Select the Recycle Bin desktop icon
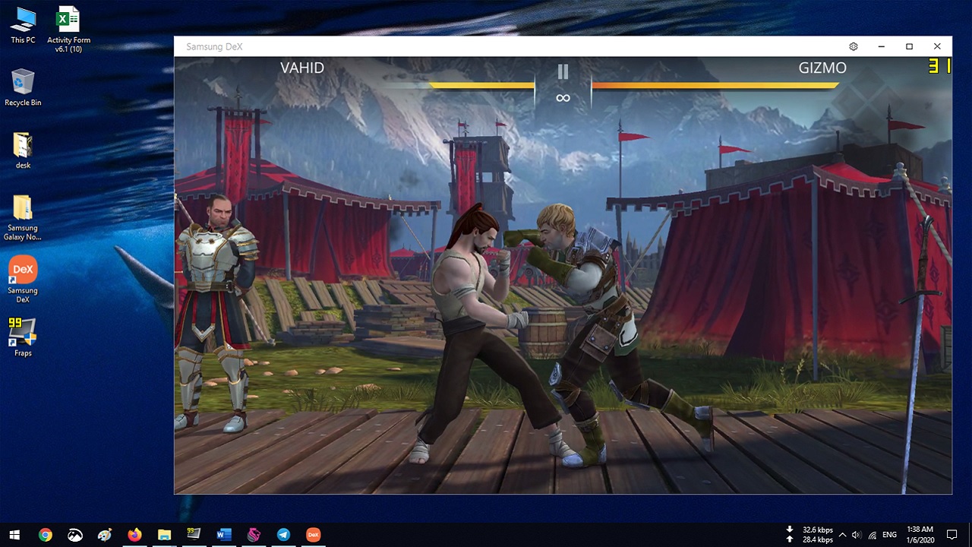 23,87
